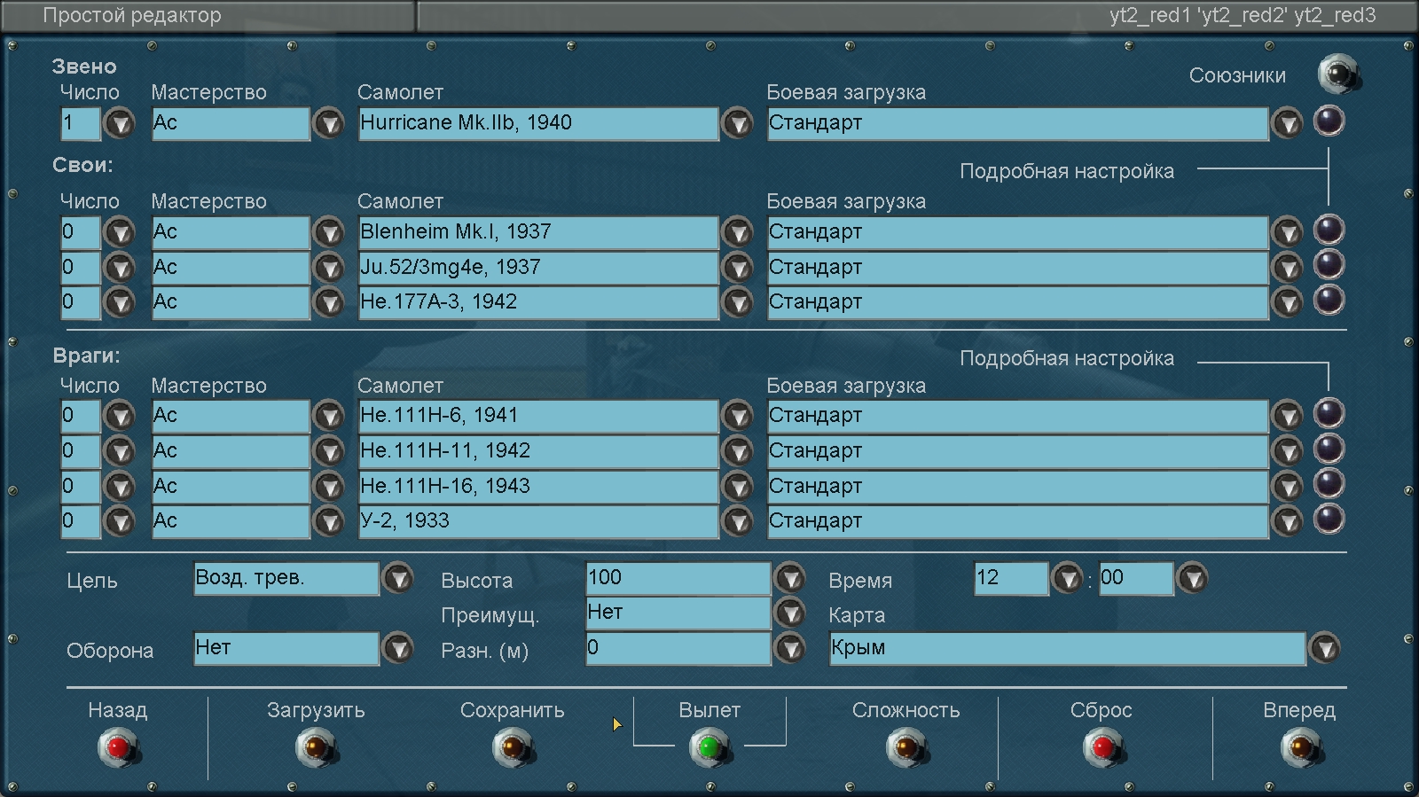Click the hours field showing 12

point(1011,579)
